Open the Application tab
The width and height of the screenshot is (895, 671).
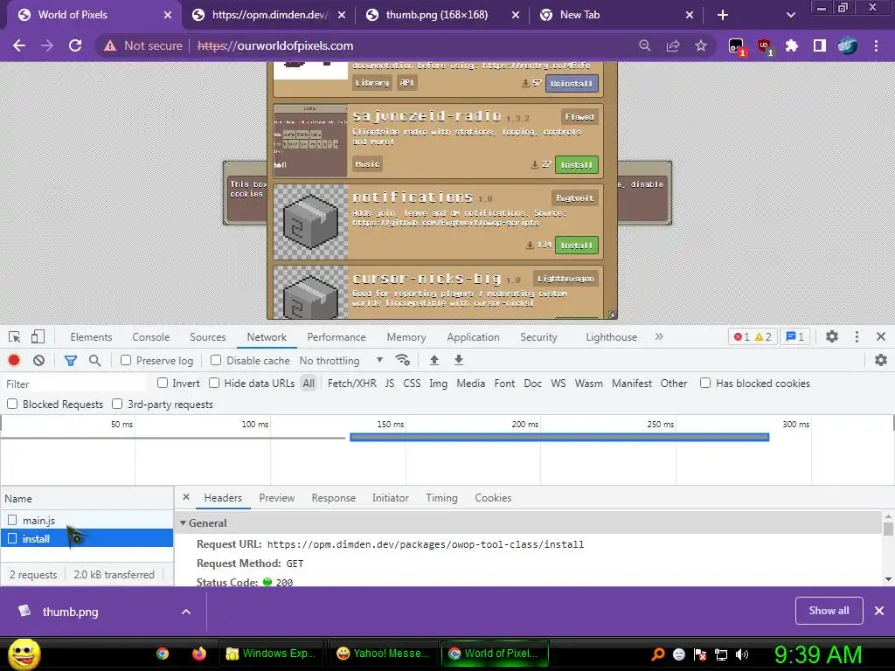point(473,337)
